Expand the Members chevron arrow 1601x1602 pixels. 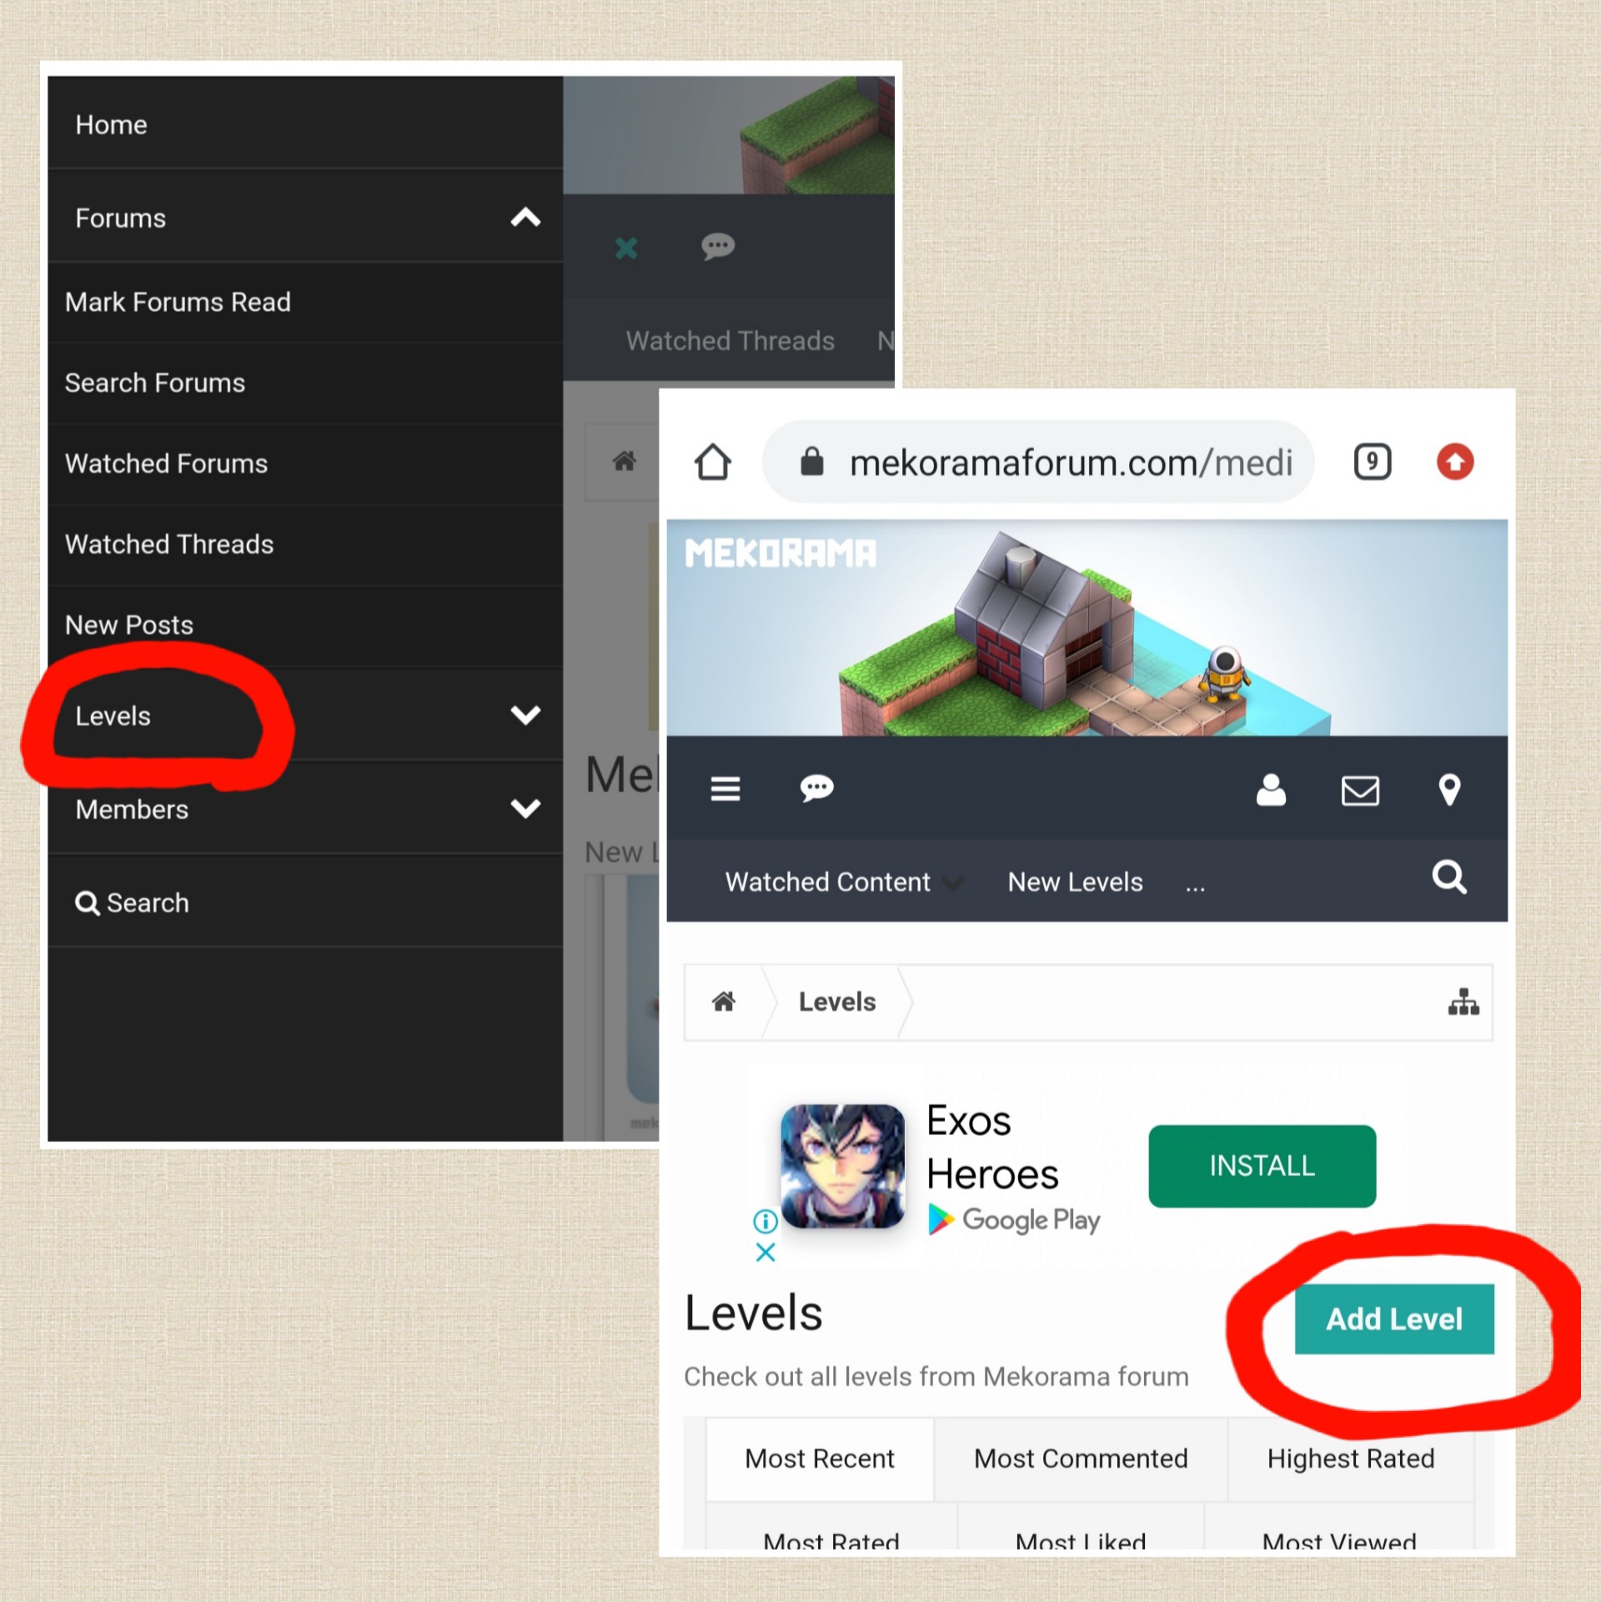(x=525, y=807)
